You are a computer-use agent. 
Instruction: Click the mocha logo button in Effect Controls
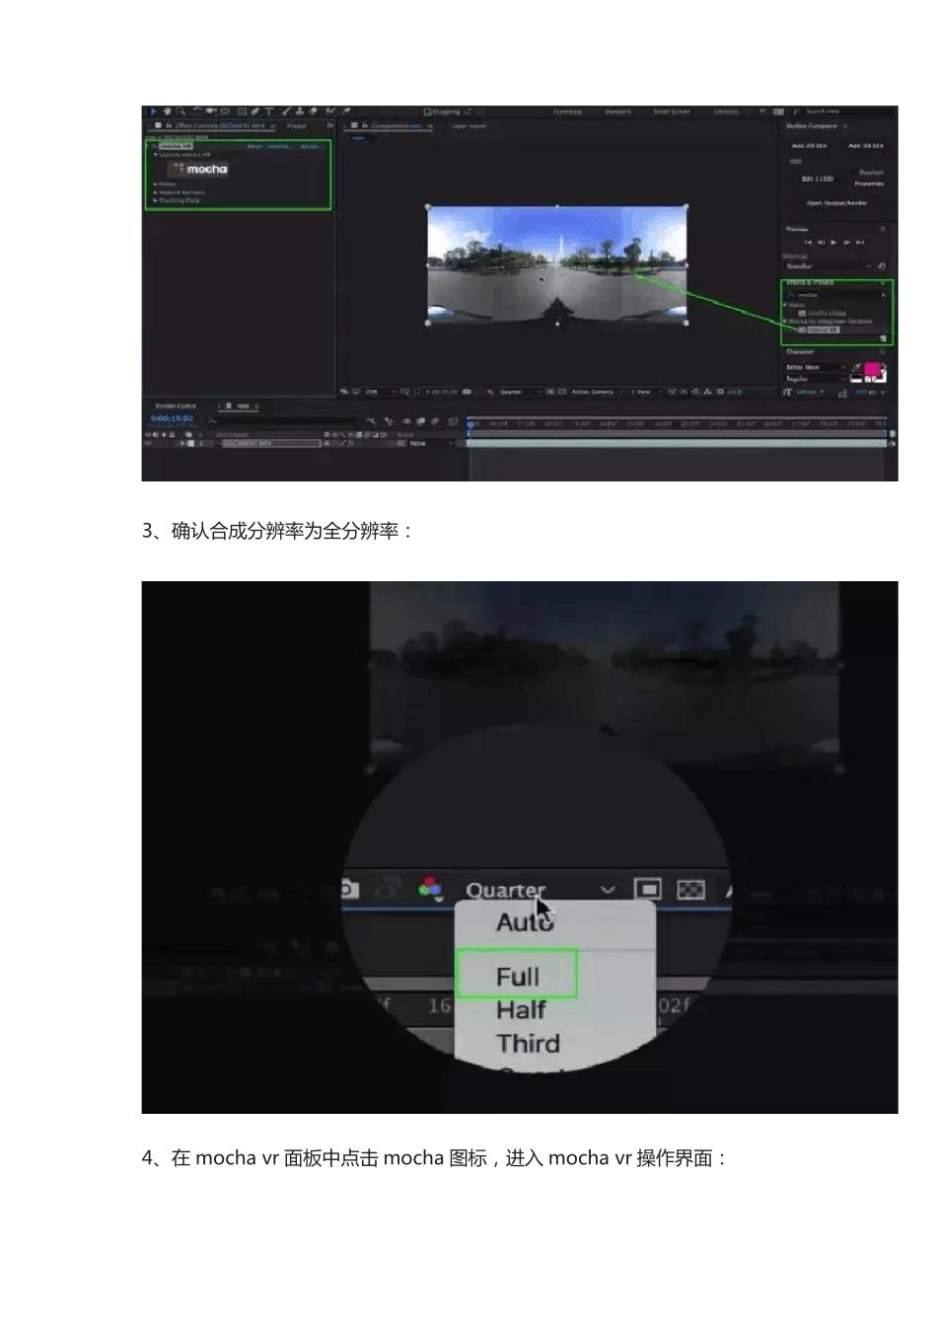[197, 169]
